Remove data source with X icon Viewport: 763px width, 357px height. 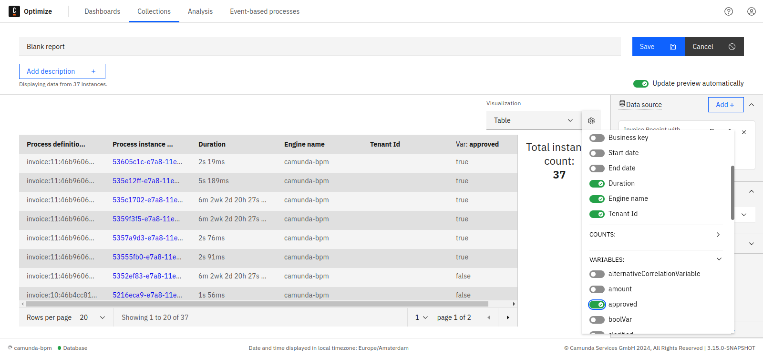pyautogui.click(x=744, y=132)
